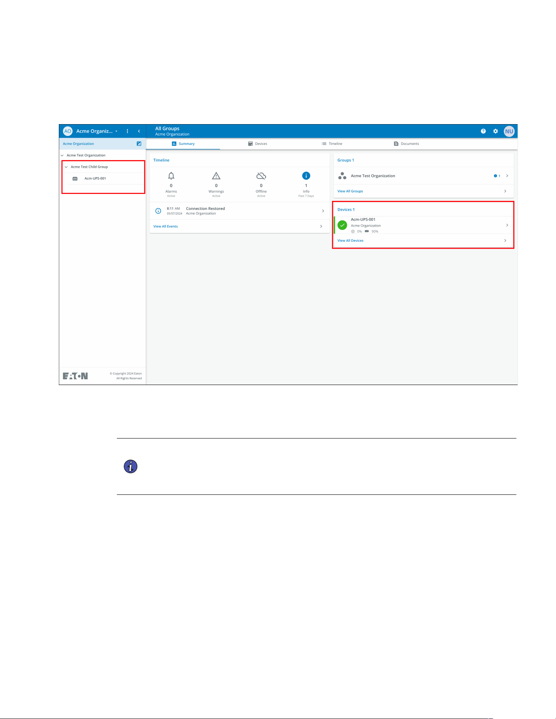This screenshot has height=719, width=556.
Task: Click the NU user avatar
Action: pos(509,131)
